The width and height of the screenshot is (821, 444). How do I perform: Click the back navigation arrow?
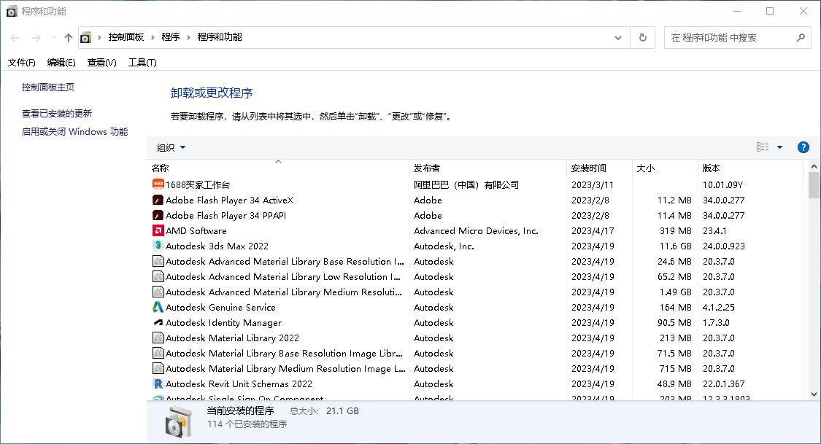(15, 37)
